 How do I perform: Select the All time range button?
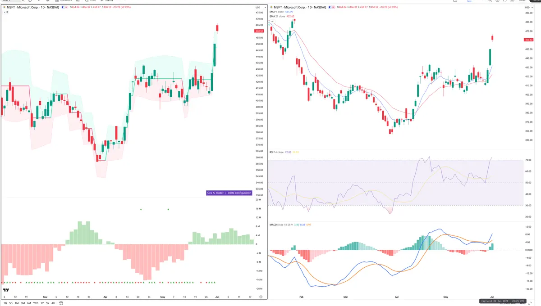[53, 303]
